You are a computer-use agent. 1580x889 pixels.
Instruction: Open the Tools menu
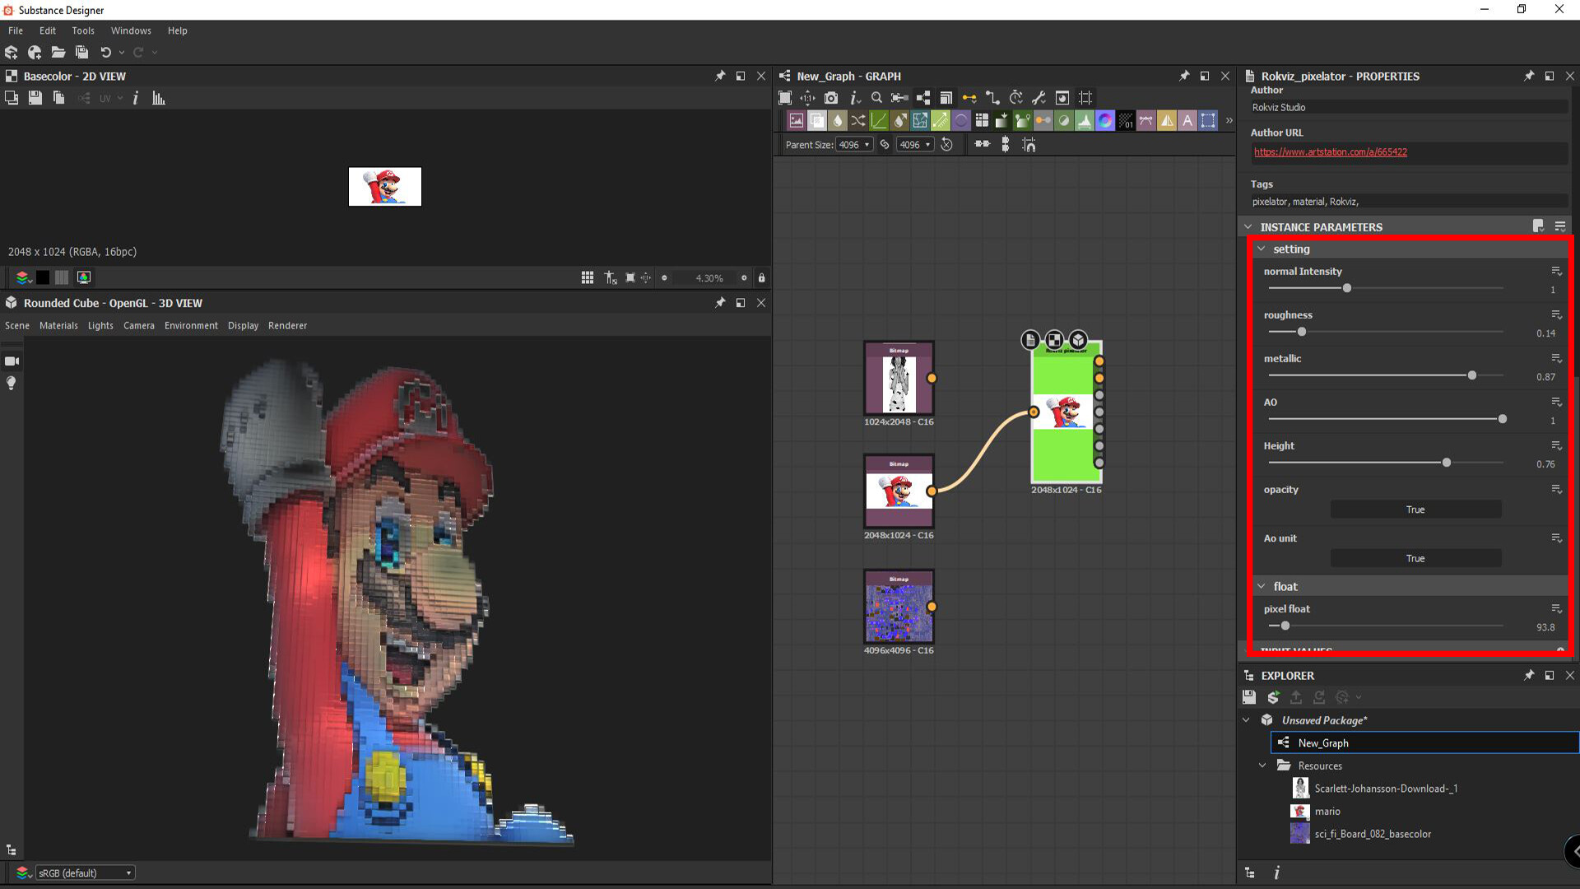(x=82, y=30)
